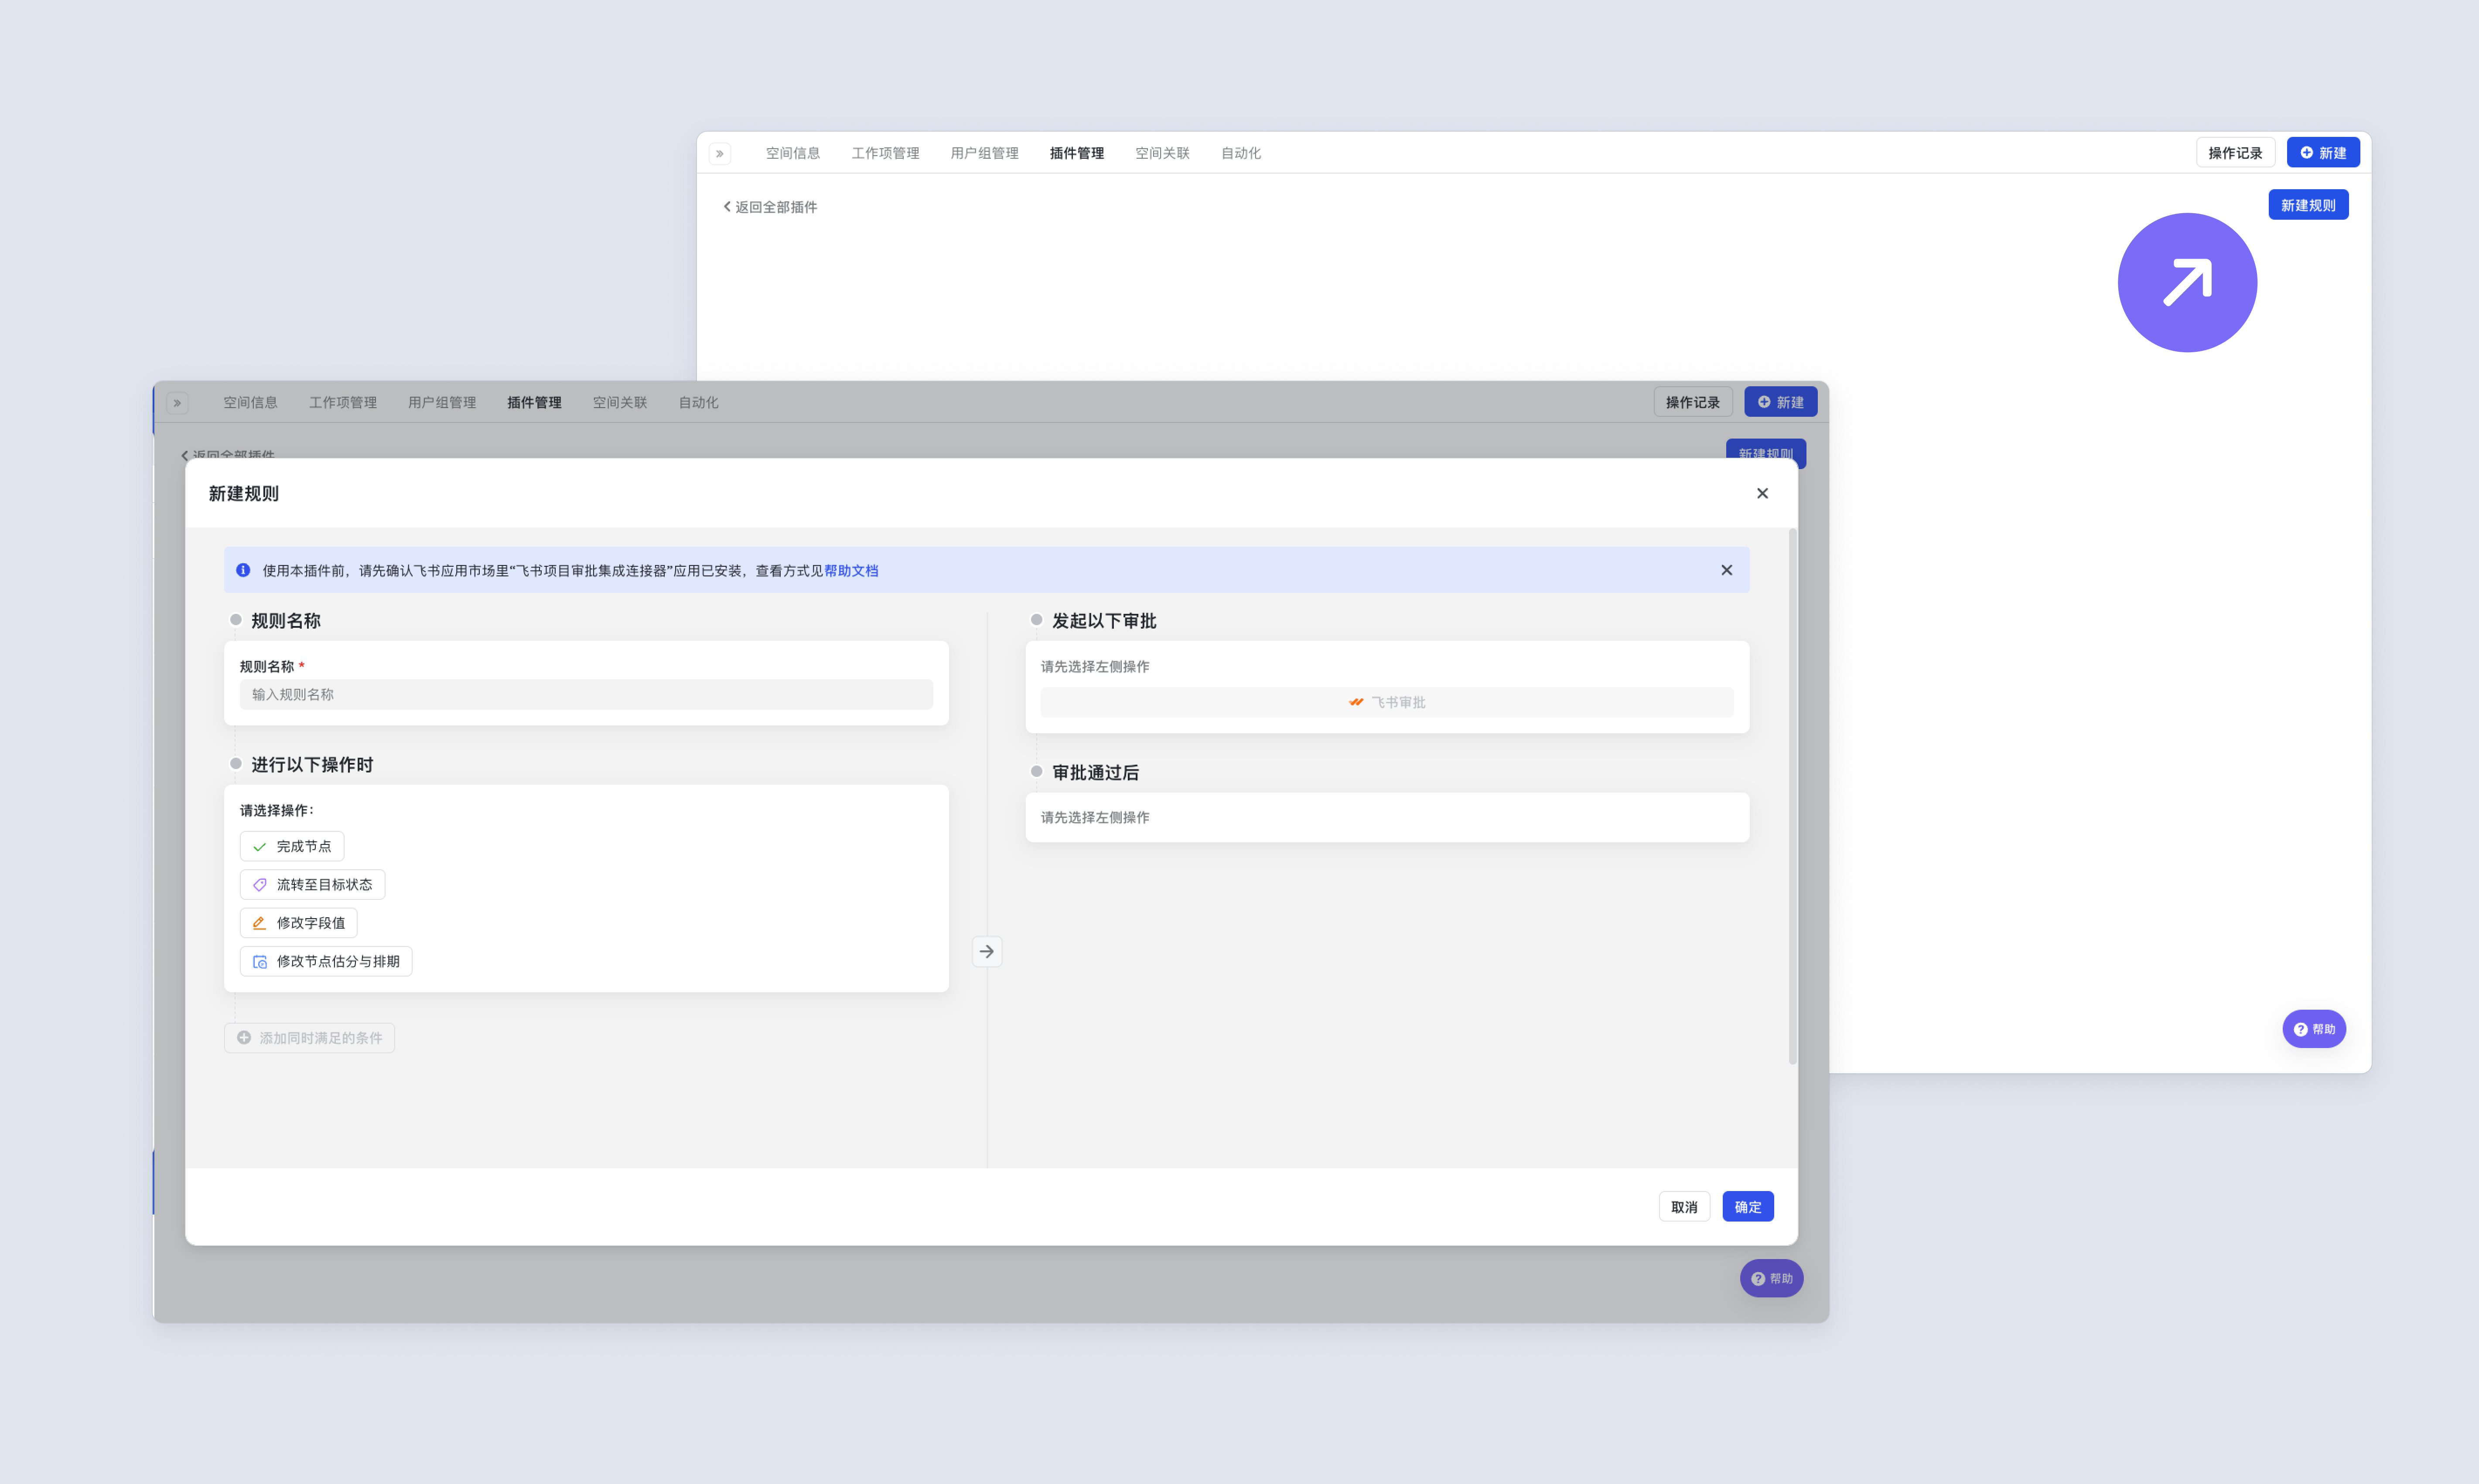
Task: Click the right arrow between the panels
Action: click(987, 952)
